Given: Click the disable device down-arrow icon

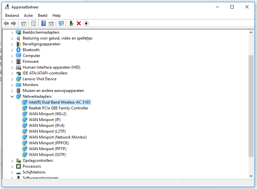Looking at the screenshot, I should click(x=86, y=23).
